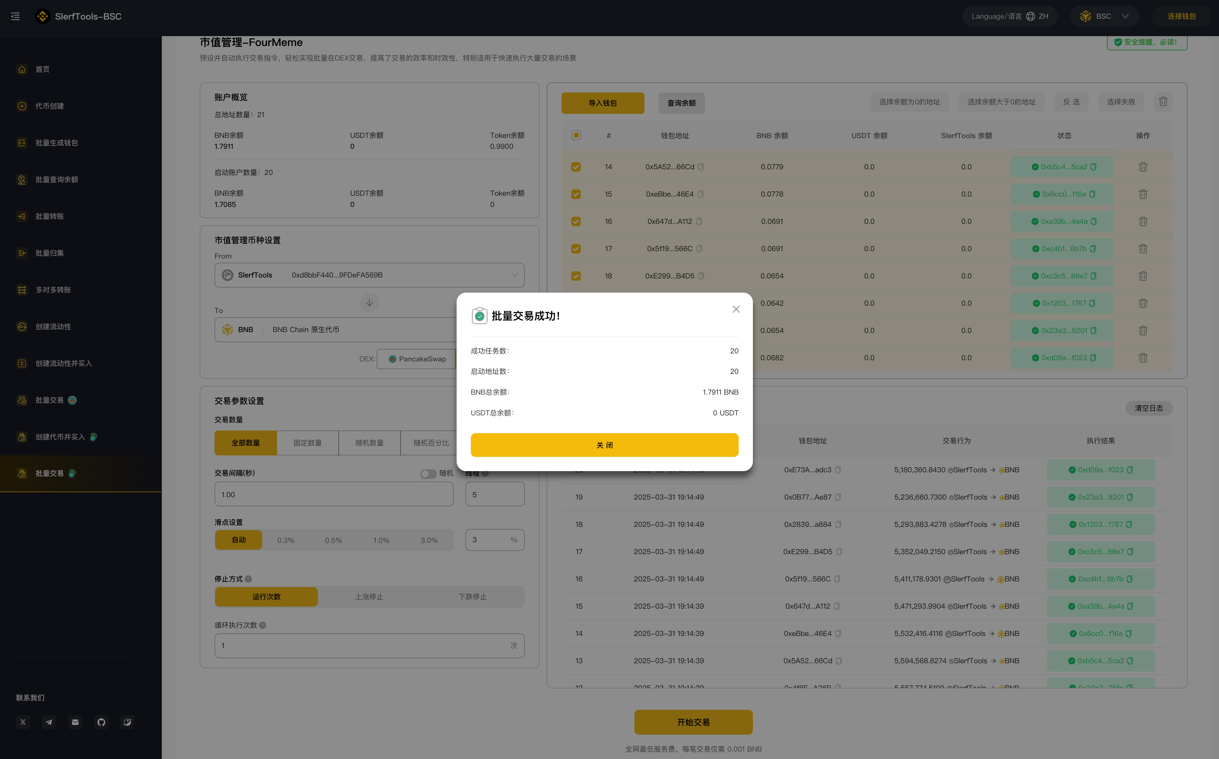
Task: Open the Telegram contact icon
Action: pyautogui.click(x=49, y=722)
